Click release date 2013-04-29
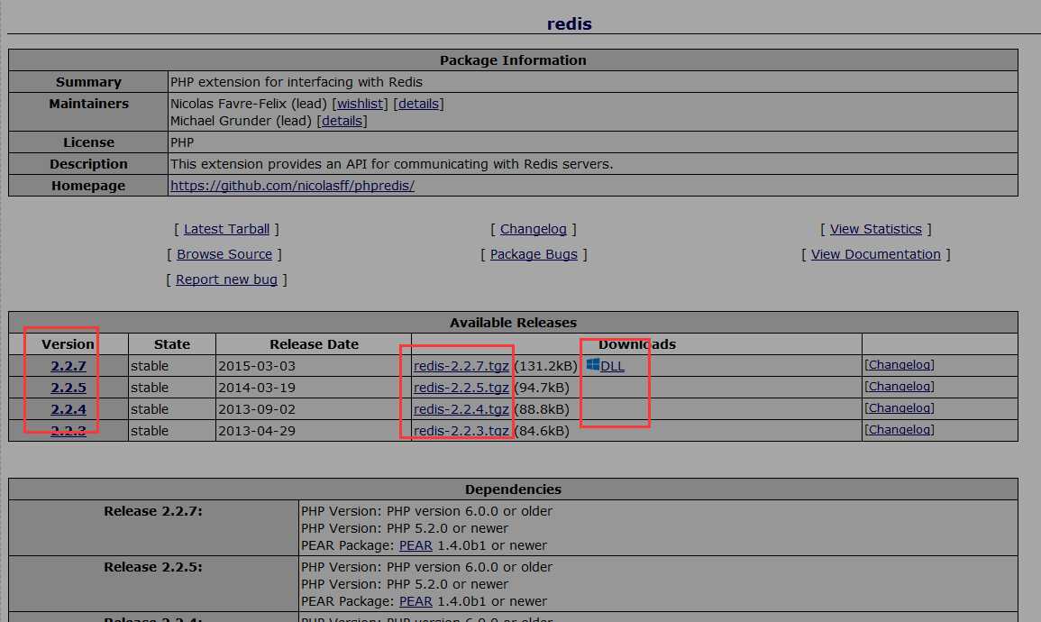Image resolution: width=1041 pixels, height=622 pixels. pos(257,431)
